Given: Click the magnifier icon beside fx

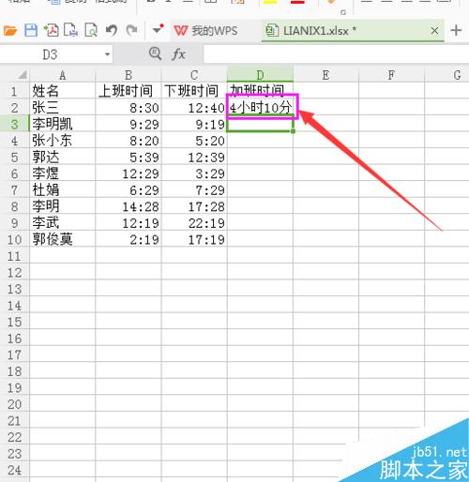Looking at the screenshot, I should tap(155, 53).
